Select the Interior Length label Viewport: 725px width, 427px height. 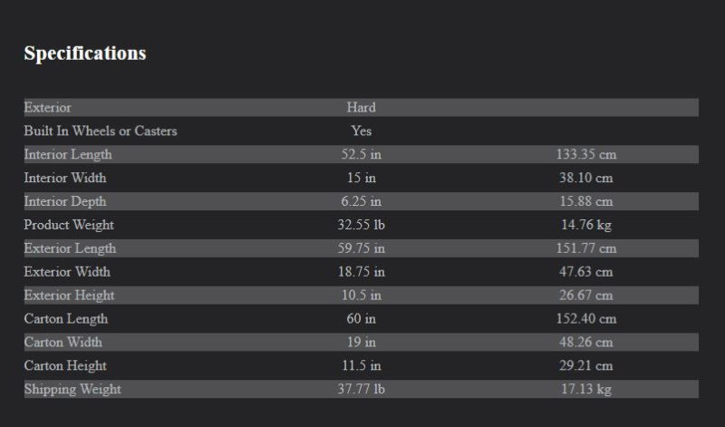coord(68,155)
